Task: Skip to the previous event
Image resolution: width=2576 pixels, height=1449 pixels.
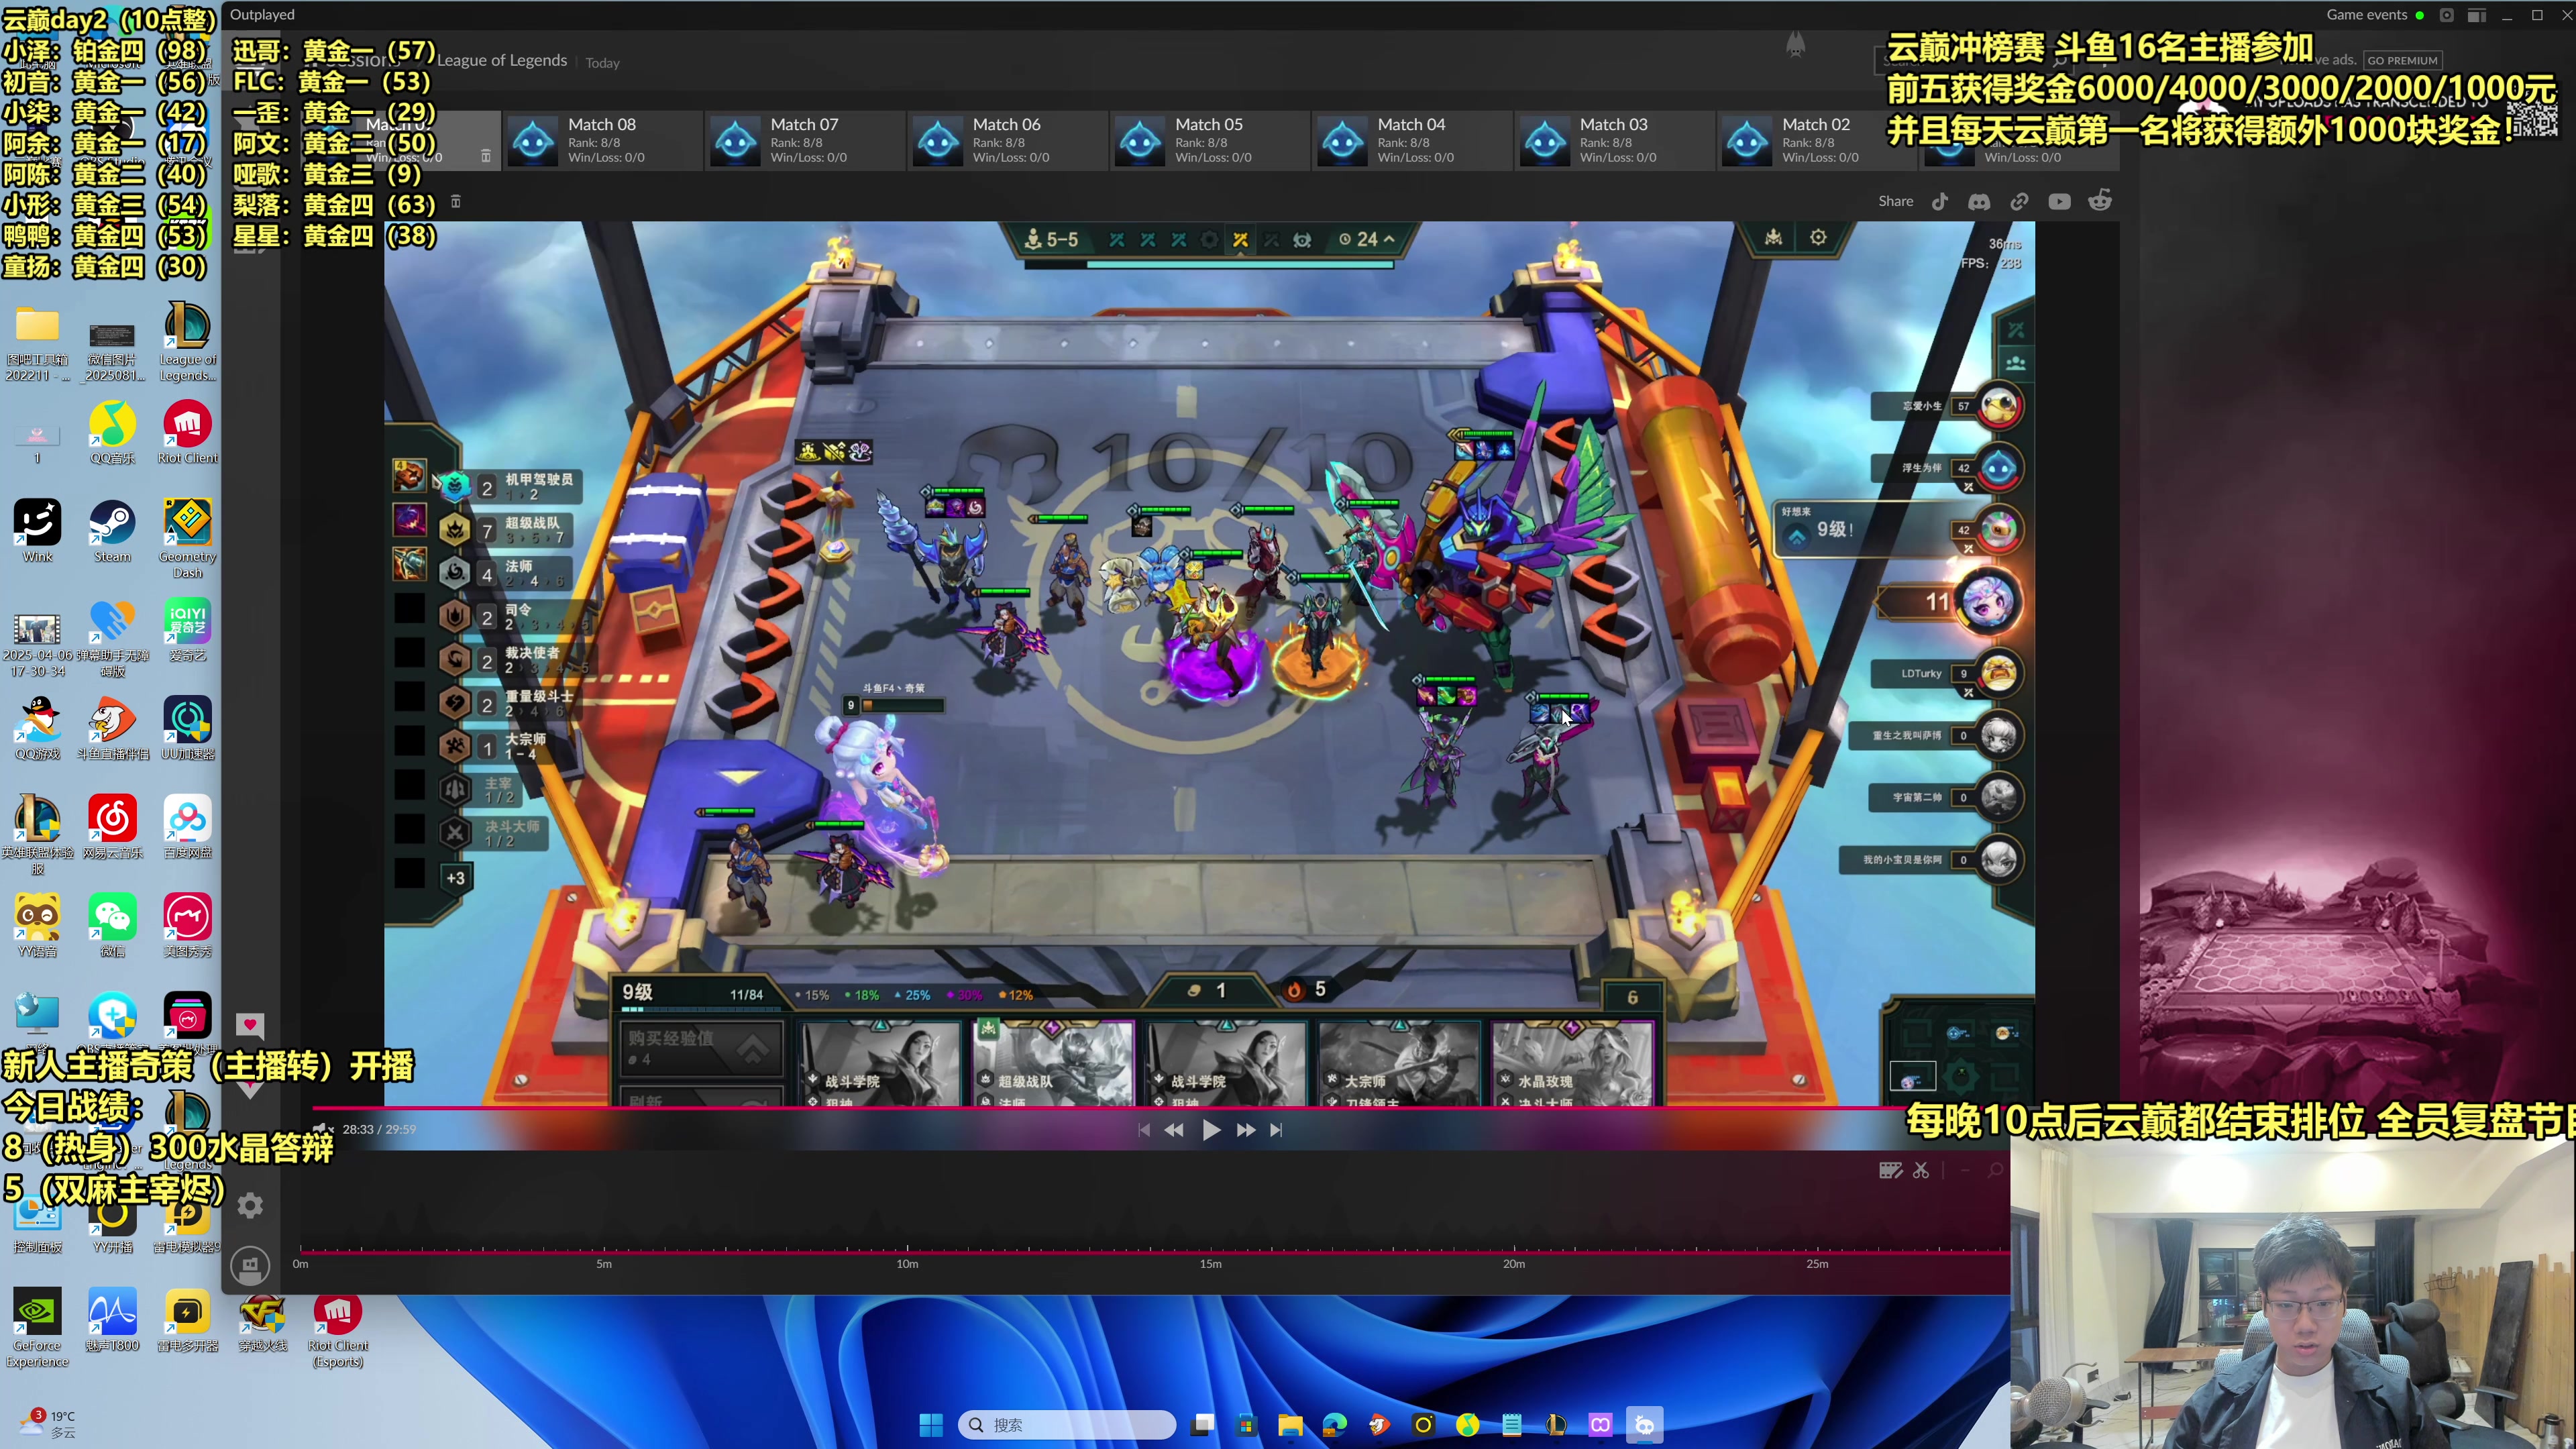Action: pos(1144,1130)
